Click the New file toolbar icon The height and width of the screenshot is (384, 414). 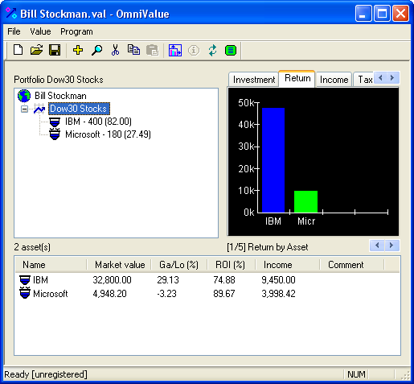pyautogui.click(x=18, y=50)
